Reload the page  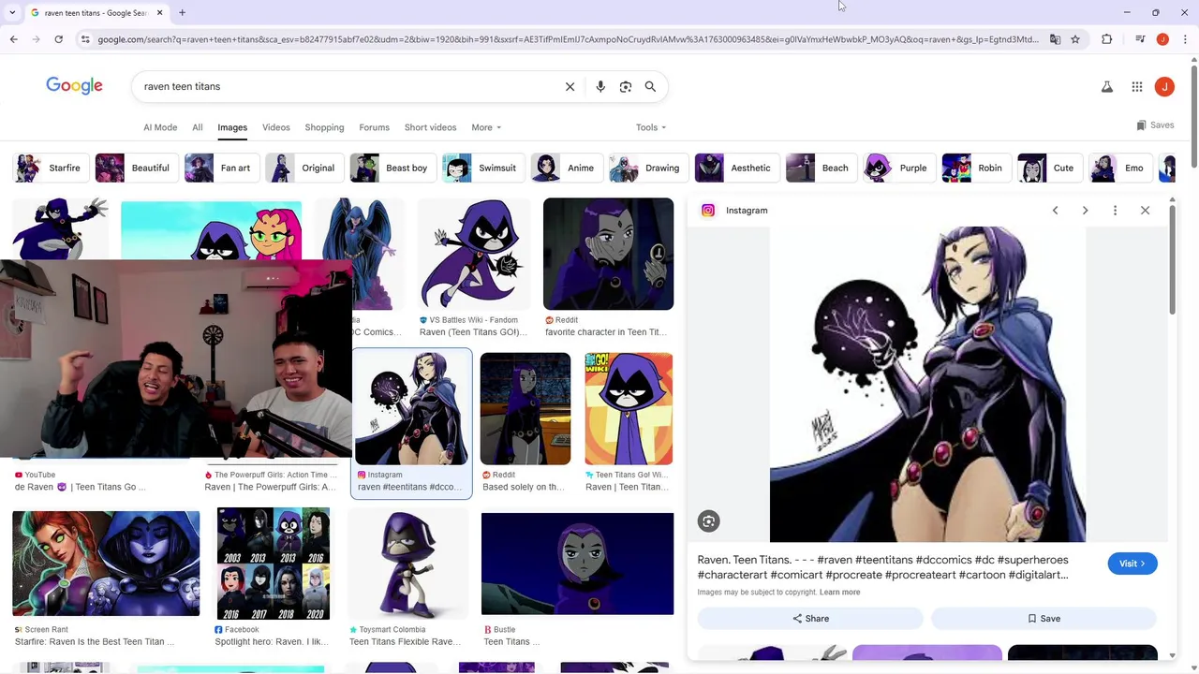coord(58,39)
